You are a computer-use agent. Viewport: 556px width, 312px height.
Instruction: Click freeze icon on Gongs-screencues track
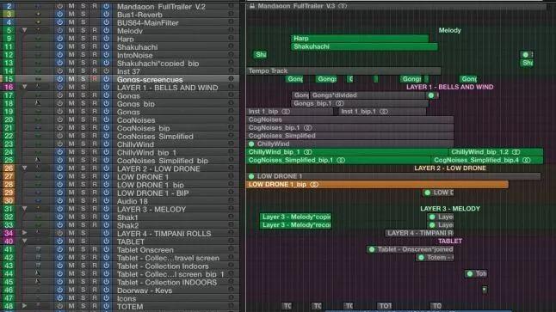[x=232, y=78]
